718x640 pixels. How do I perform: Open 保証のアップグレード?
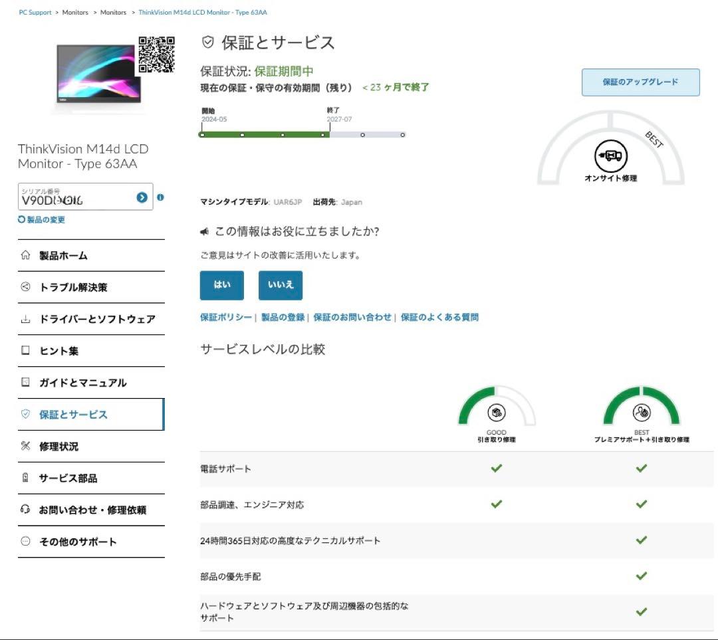pos(640,81)
